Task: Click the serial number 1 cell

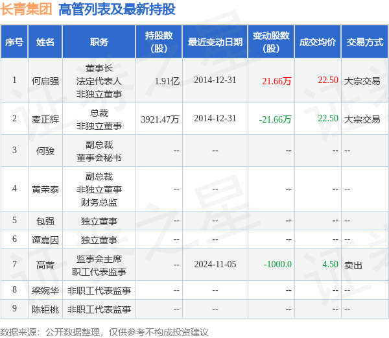Action: pyautogui.click(x=14, y=80)
